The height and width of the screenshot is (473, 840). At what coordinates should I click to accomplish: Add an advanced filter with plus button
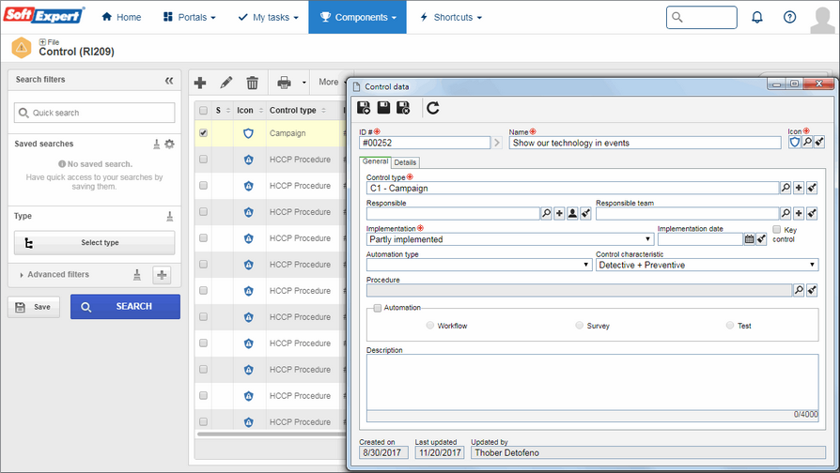(x=162, y=275)
